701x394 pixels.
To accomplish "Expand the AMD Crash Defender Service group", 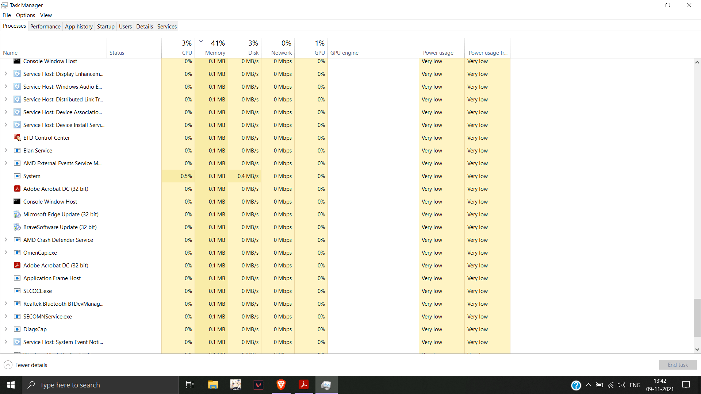I will click(6, 240).
